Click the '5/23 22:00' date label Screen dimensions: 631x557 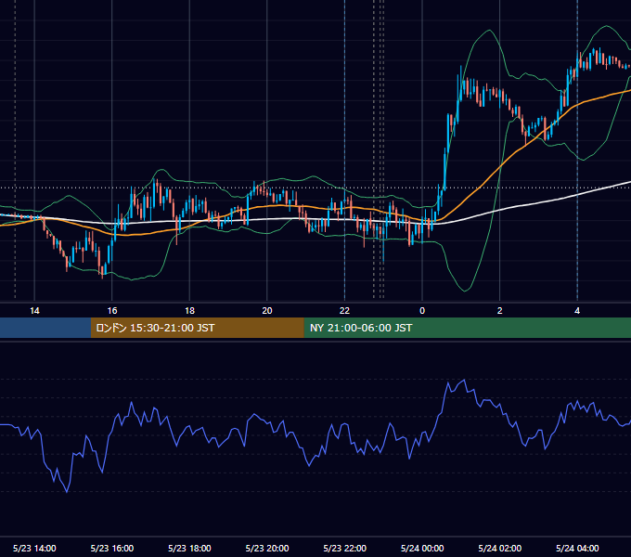point(345,548)
